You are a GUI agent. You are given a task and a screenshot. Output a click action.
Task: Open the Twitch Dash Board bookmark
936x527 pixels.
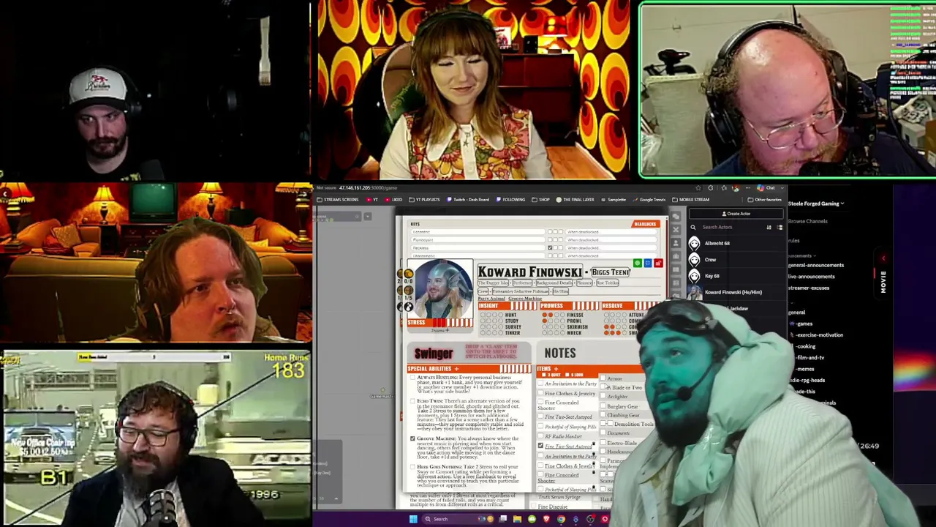pos(467,200)
